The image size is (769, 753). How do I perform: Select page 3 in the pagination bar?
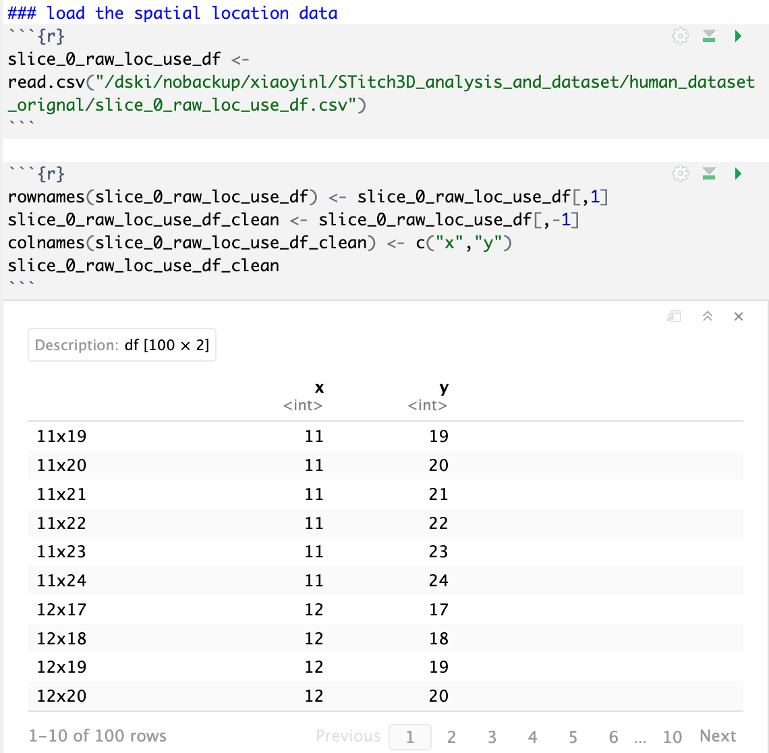tap(492, 736)
